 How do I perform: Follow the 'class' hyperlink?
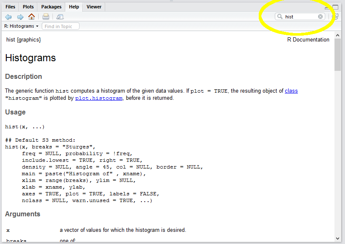(291, 91)
